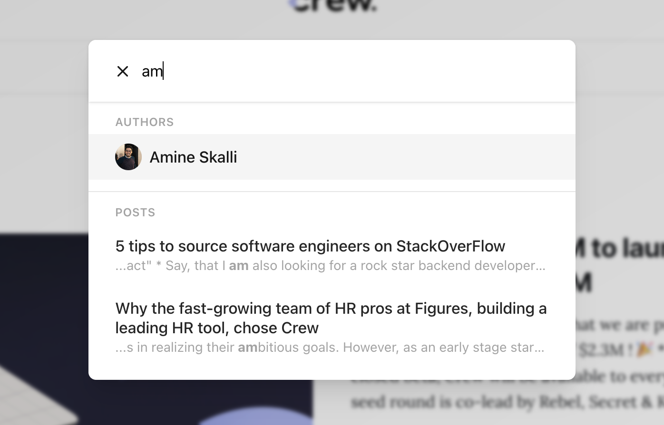Click the dark article image at bottom left
664x425 pixels.
43,285
